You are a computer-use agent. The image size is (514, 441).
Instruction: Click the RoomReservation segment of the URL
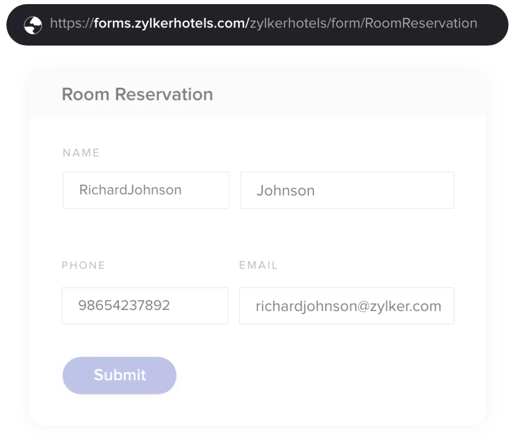(421, 23)
